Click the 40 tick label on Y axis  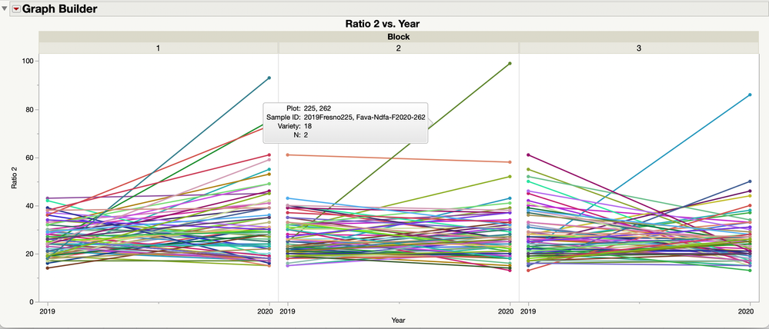click(29, 206)
